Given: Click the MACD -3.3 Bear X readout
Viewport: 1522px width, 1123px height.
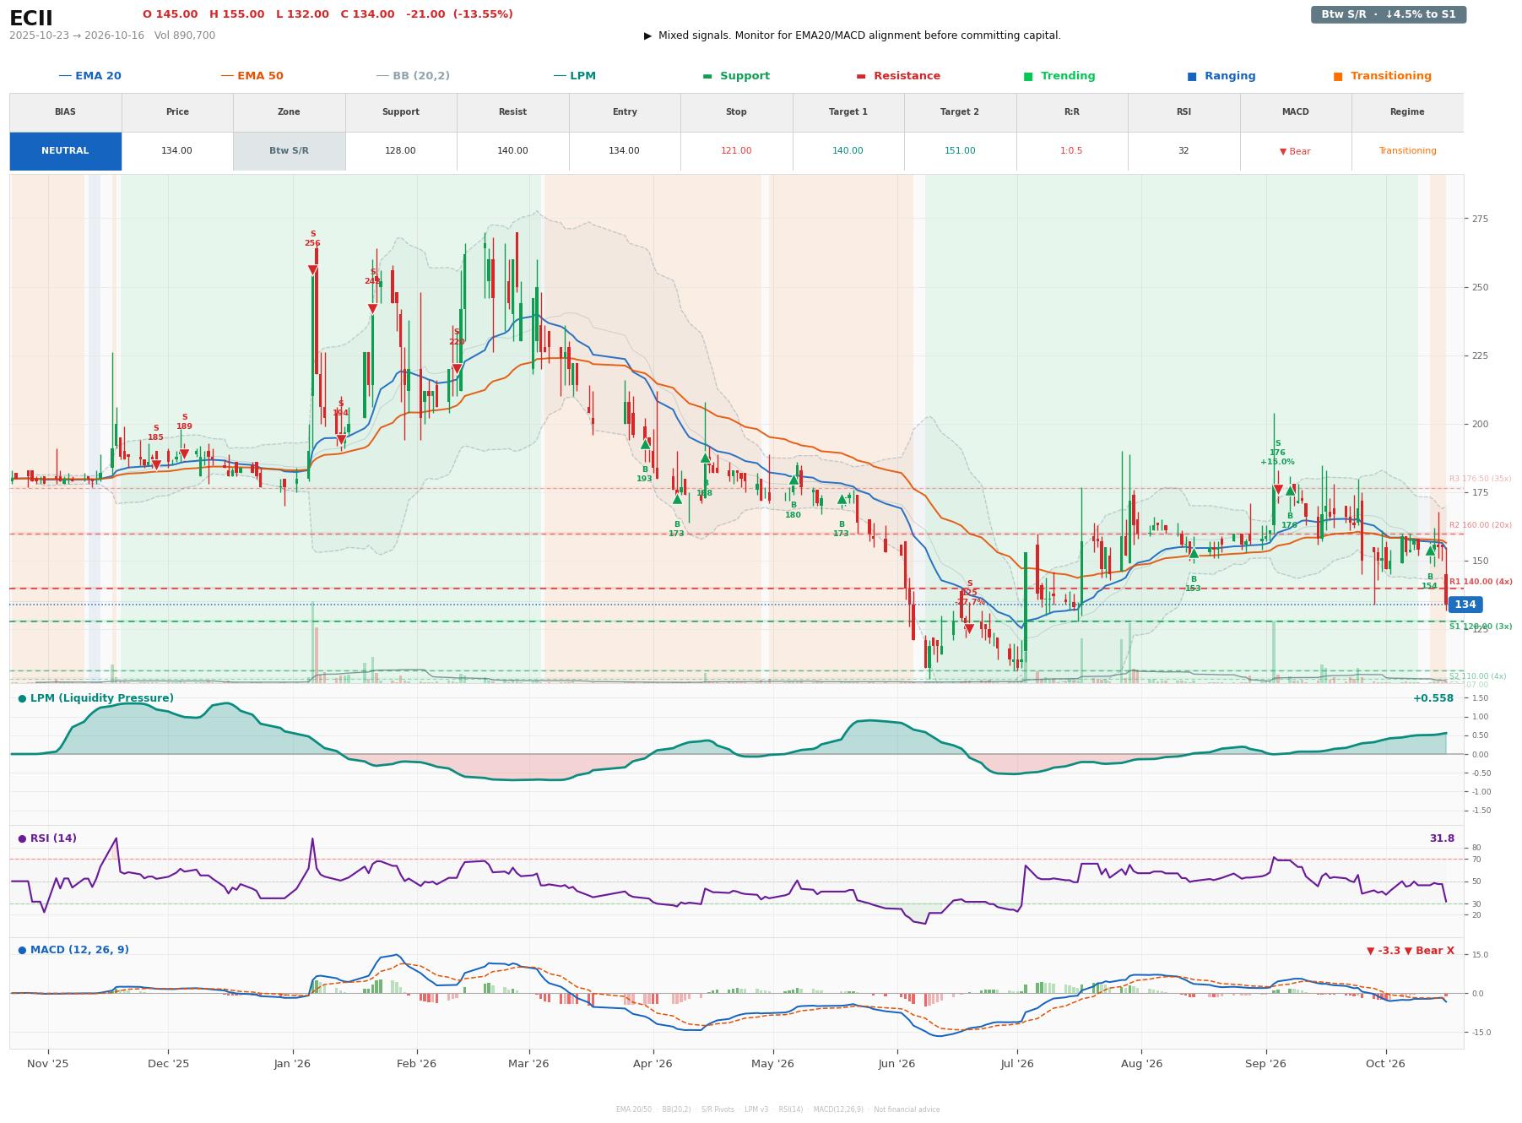Looking at the screenshot, I should tap(1411, 951).
